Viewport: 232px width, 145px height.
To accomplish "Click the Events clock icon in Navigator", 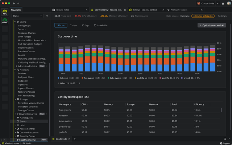I will 18,121.
